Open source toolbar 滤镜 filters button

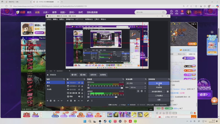[83, 75]
